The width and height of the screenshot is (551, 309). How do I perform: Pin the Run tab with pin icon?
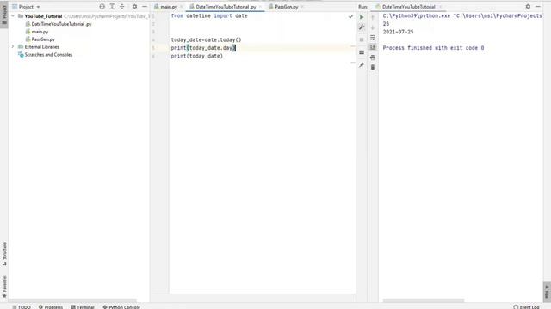[x=362, y=65]
